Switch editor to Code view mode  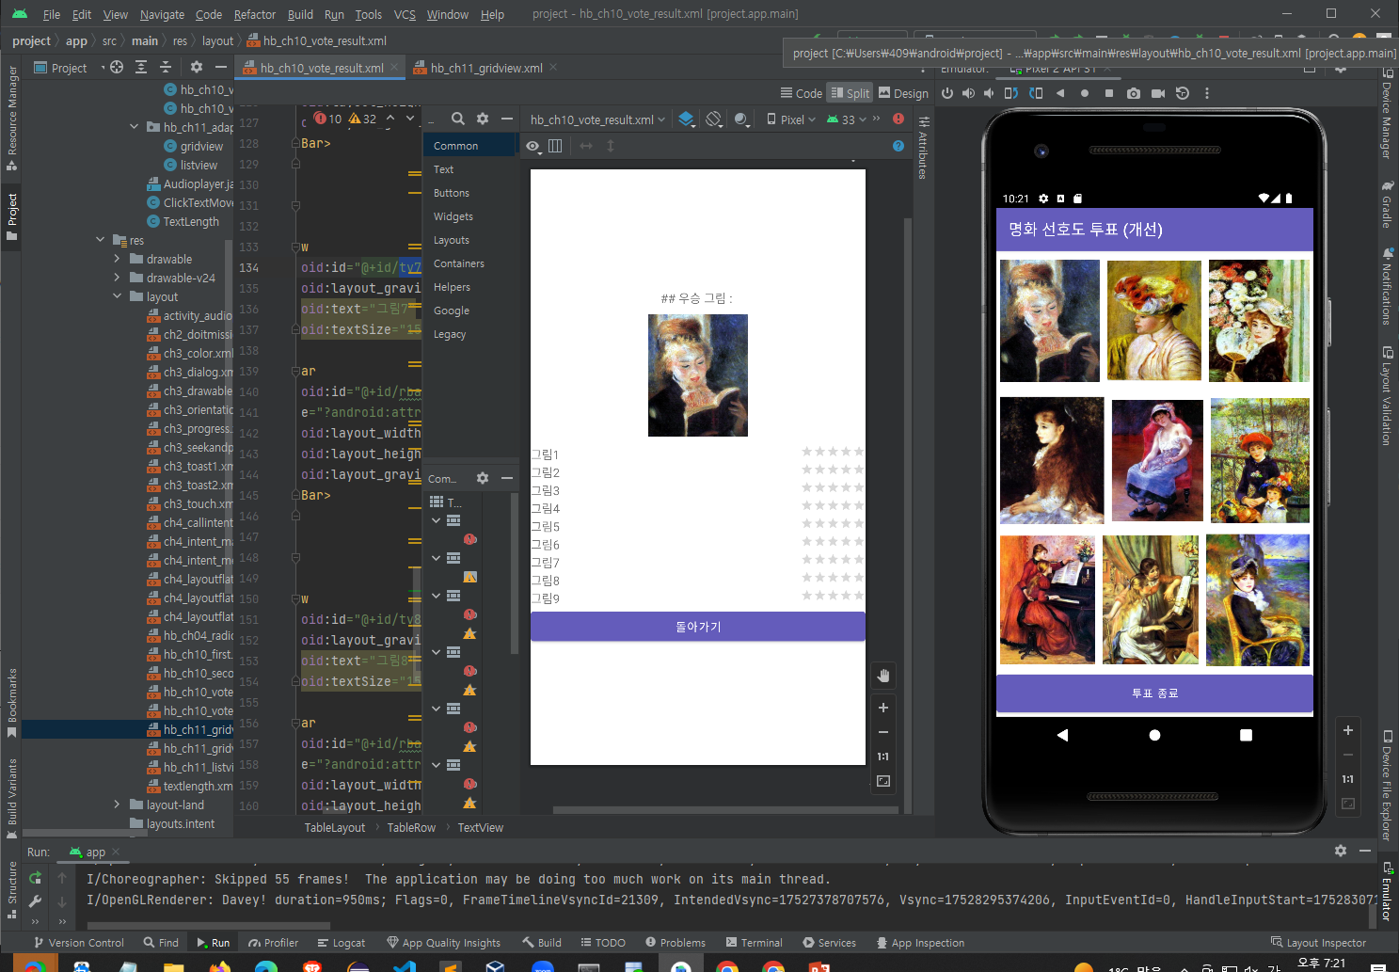(x=801, y=93)
